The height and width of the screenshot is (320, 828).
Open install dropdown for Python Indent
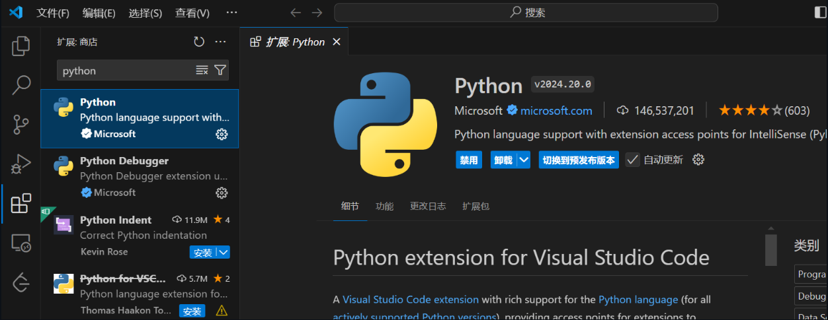coord(223,252)
